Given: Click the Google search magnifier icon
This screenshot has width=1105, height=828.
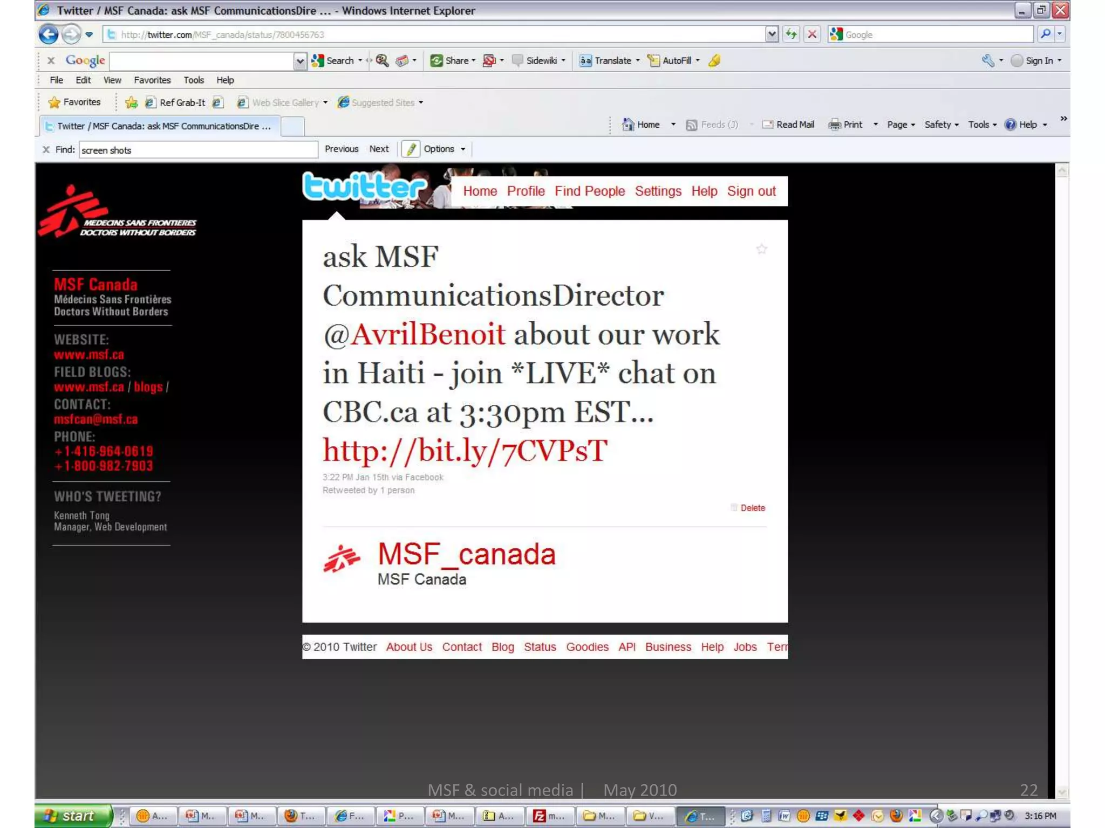Looking at the screenshot, I should coord(1045,34).
